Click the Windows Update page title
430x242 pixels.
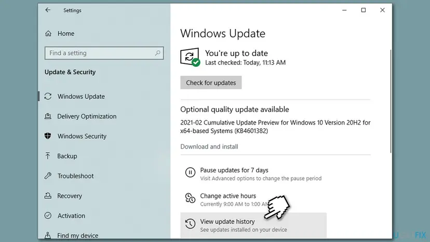click(223, 33)
